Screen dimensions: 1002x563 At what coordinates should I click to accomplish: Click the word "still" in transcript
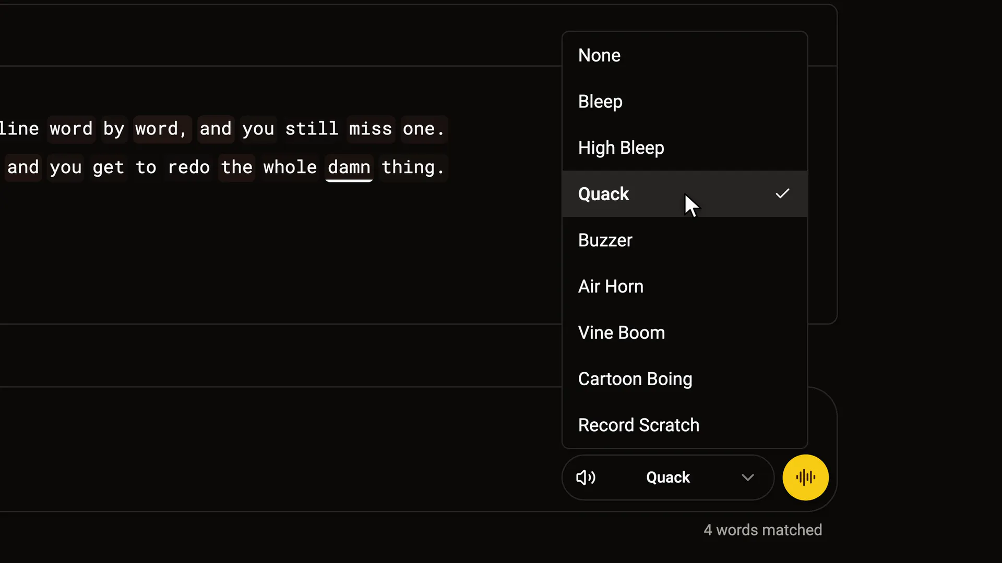pyautogui.click(x=312, y=129)
